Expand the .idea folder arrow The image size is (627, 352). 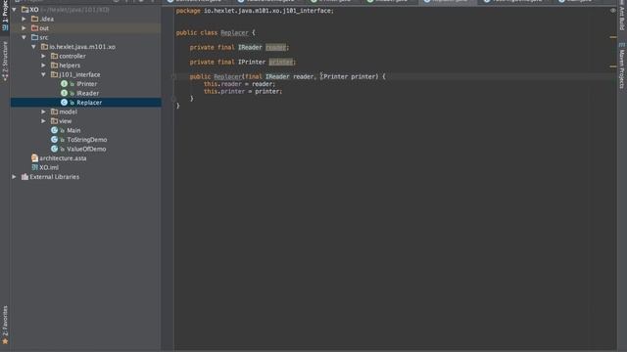point(24,19)
